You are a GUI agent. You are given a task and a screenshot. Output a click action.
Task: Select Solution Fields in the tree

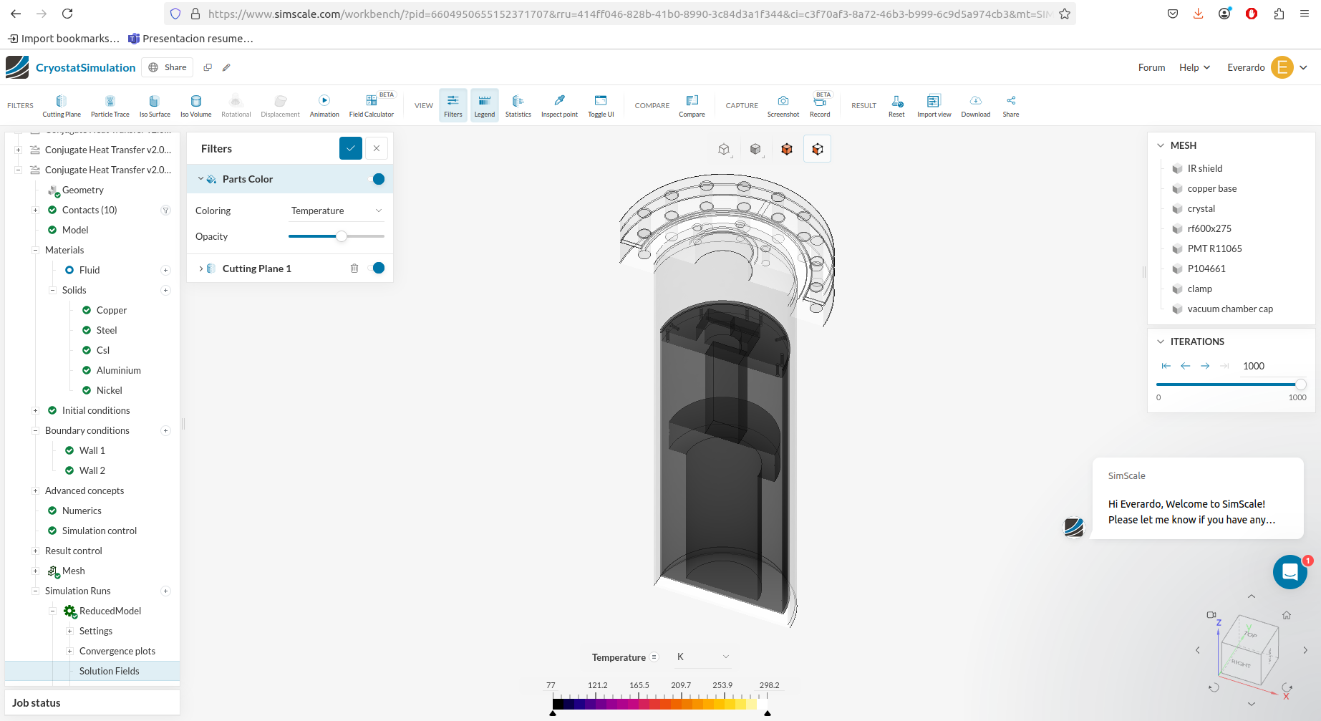coord(110,671)
